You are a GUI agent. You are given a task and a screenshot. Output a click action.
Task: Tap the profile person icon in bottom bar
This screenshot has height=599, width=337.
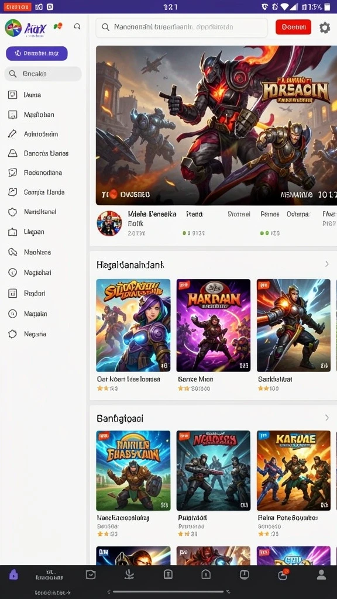pos(322,574)
